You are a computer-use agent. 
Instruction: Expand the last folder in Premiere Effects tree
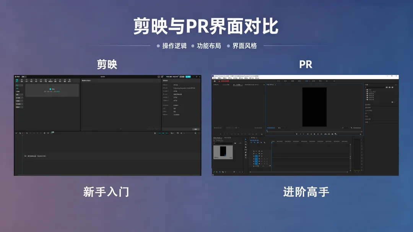click(365, 99)
